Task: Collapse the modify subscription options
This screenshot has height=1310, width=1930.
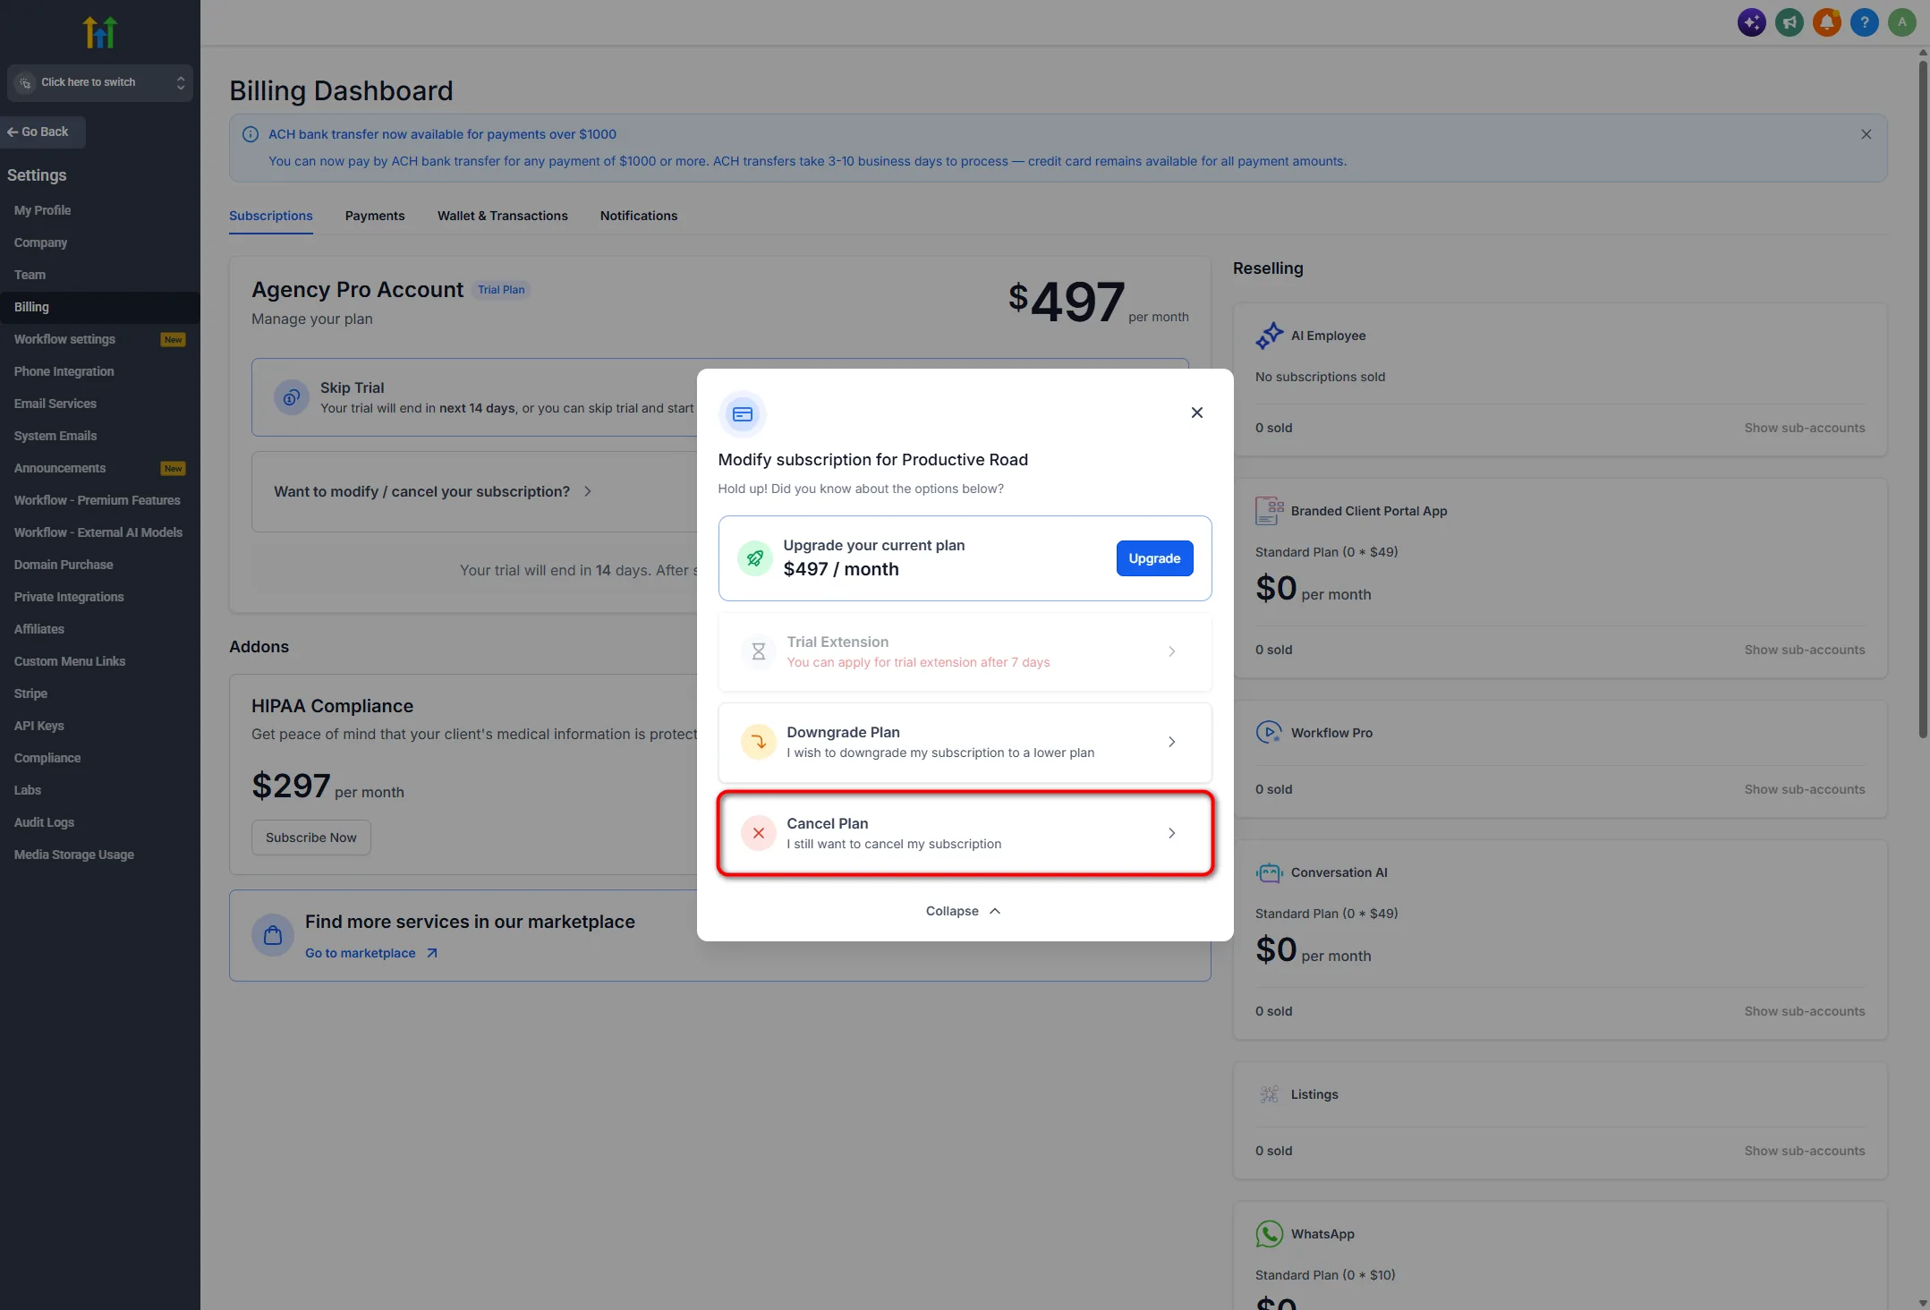Action: (x=964, y=911)
